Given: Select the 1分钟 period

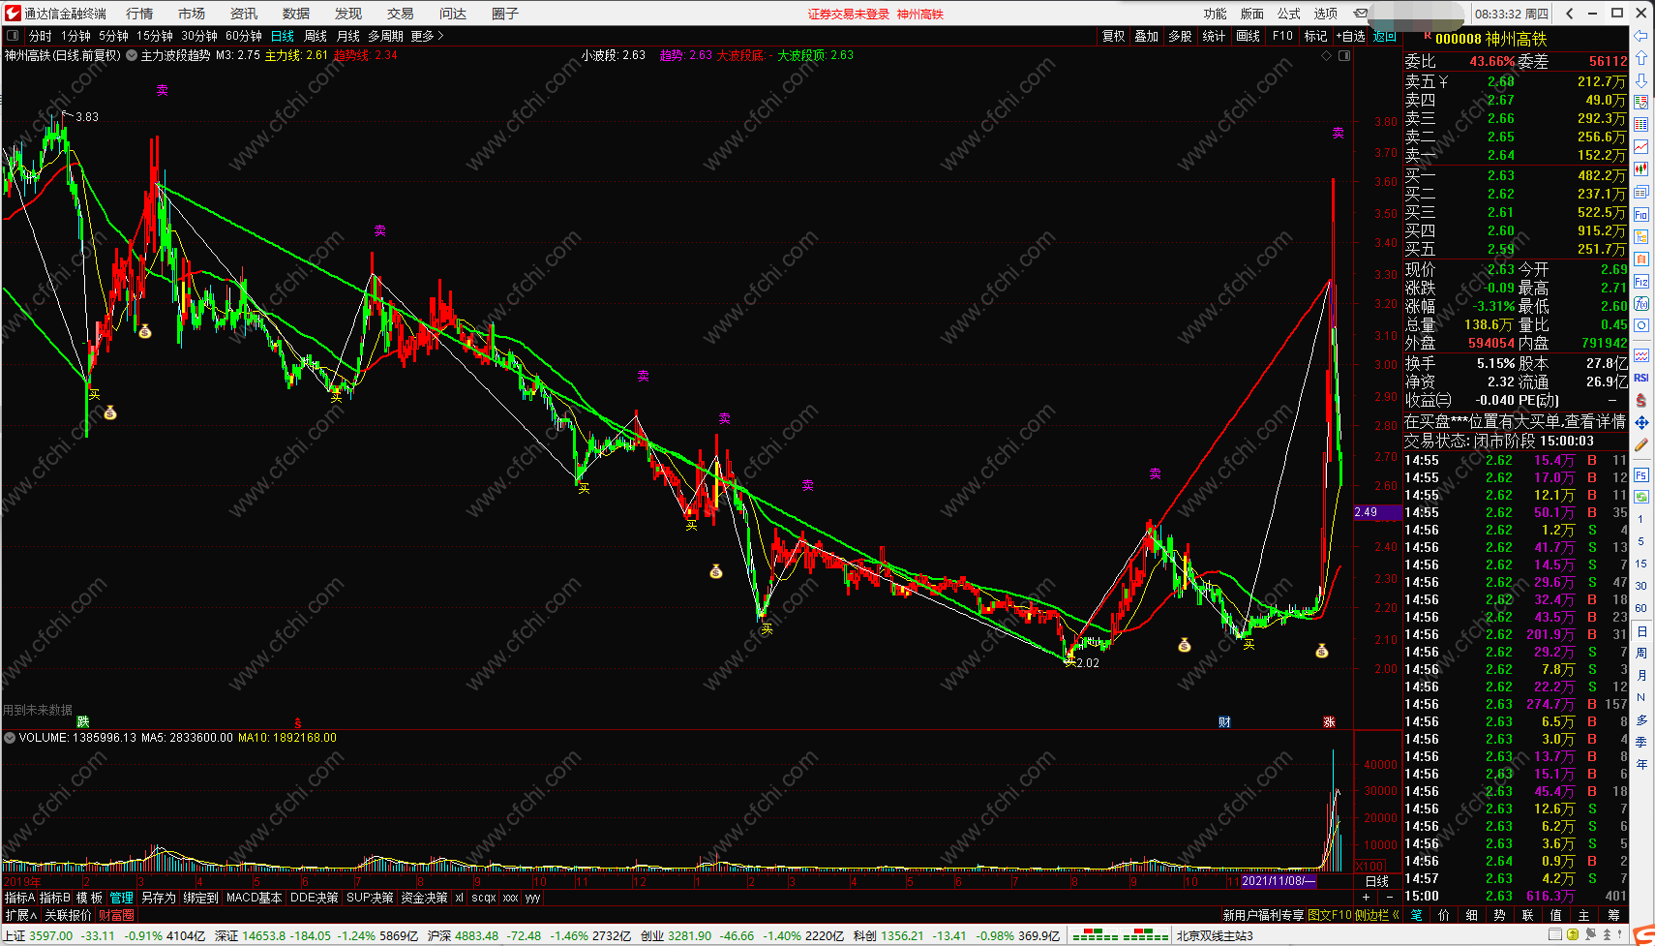Looking at the screenshot, I should click(x=75, y=36).
